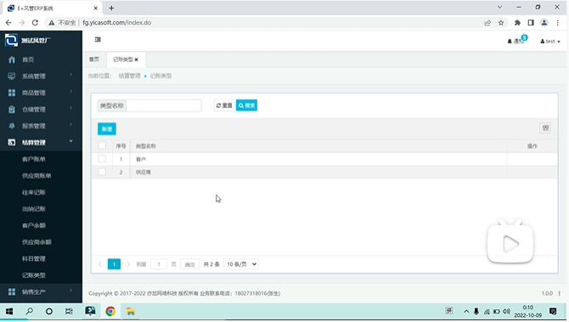Image resolution: width=569 pixels, height=322 pixels.
Task: Open the Chrome profile avatar icon
Action: click(544, 23)
